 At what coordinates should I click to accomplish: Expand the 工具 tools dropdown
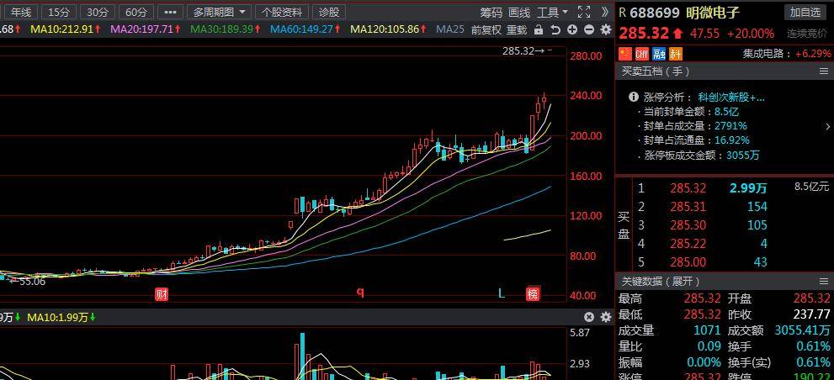553,12
